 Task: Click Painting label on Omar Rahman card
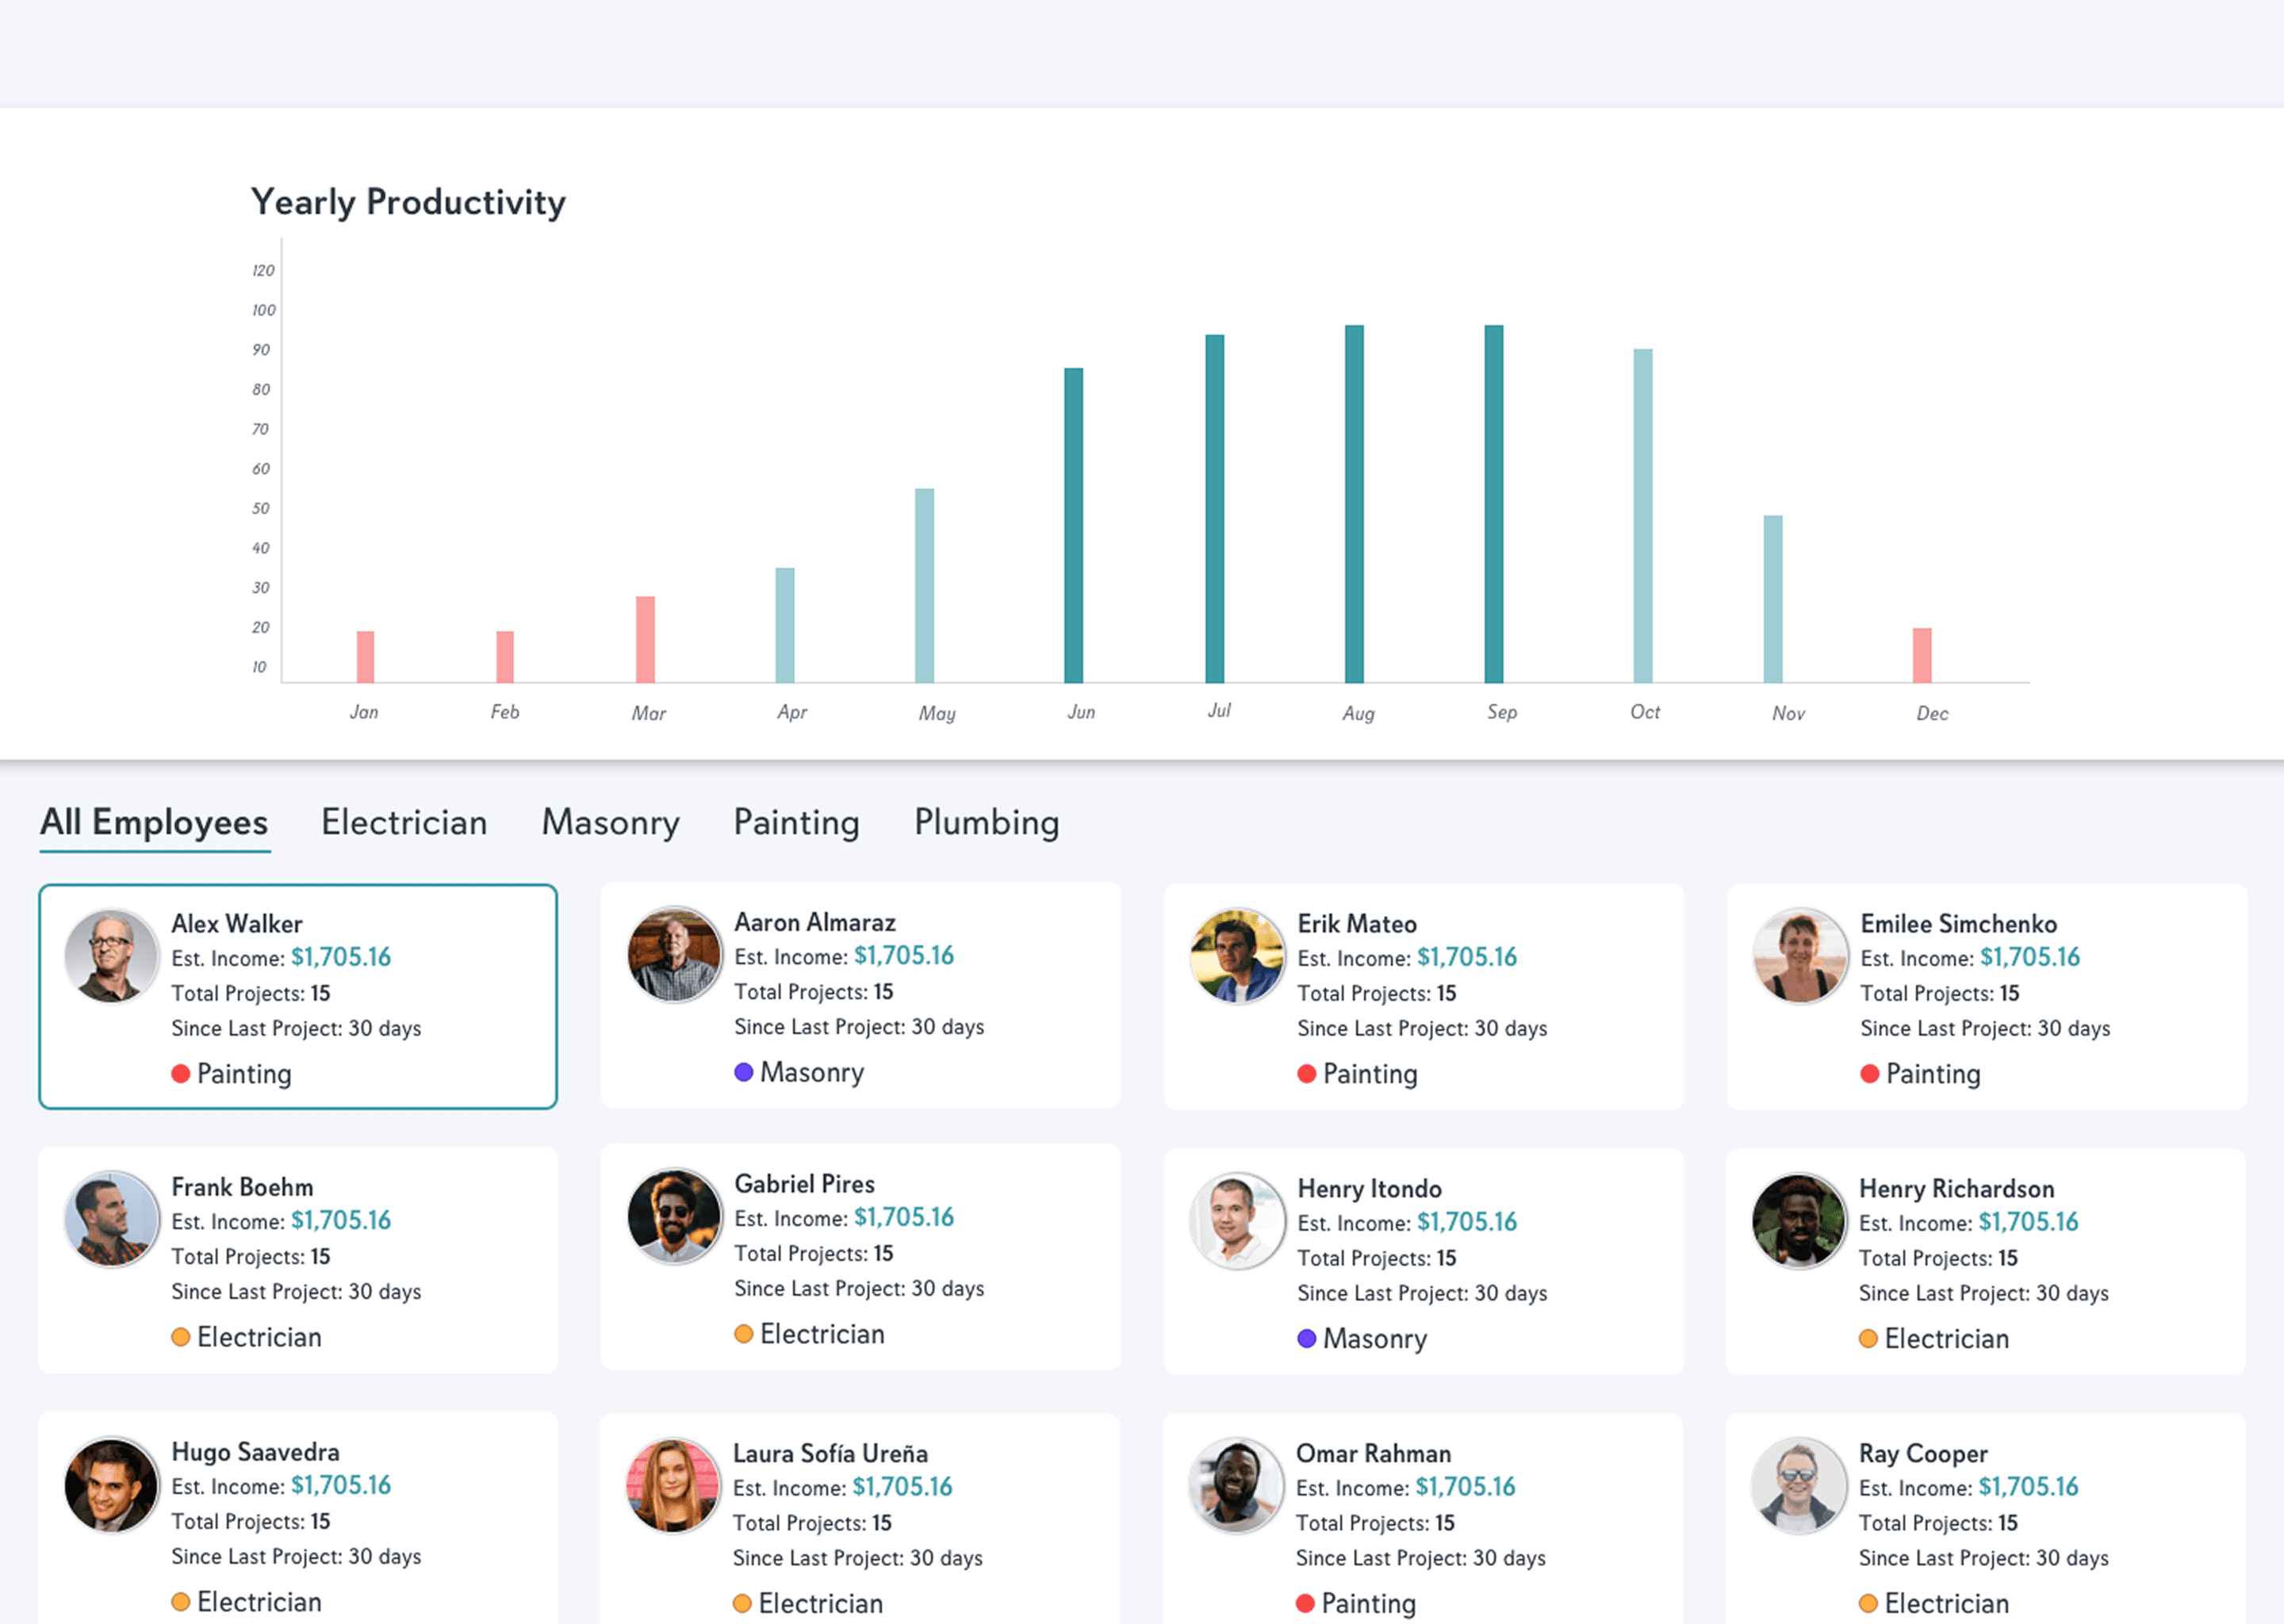click(x=1368, y=1603)
